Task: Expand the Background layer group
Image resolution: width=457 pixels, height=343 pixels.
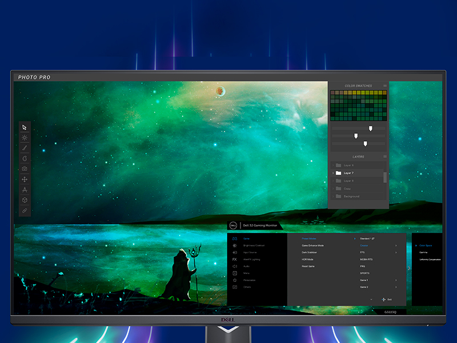Action: [x=333, y=196]
